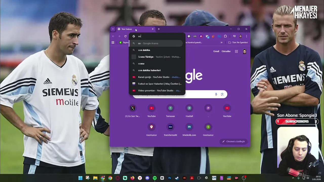Open the shortcut tile labeled IP

pyautogui.click(x=208, y=110)
